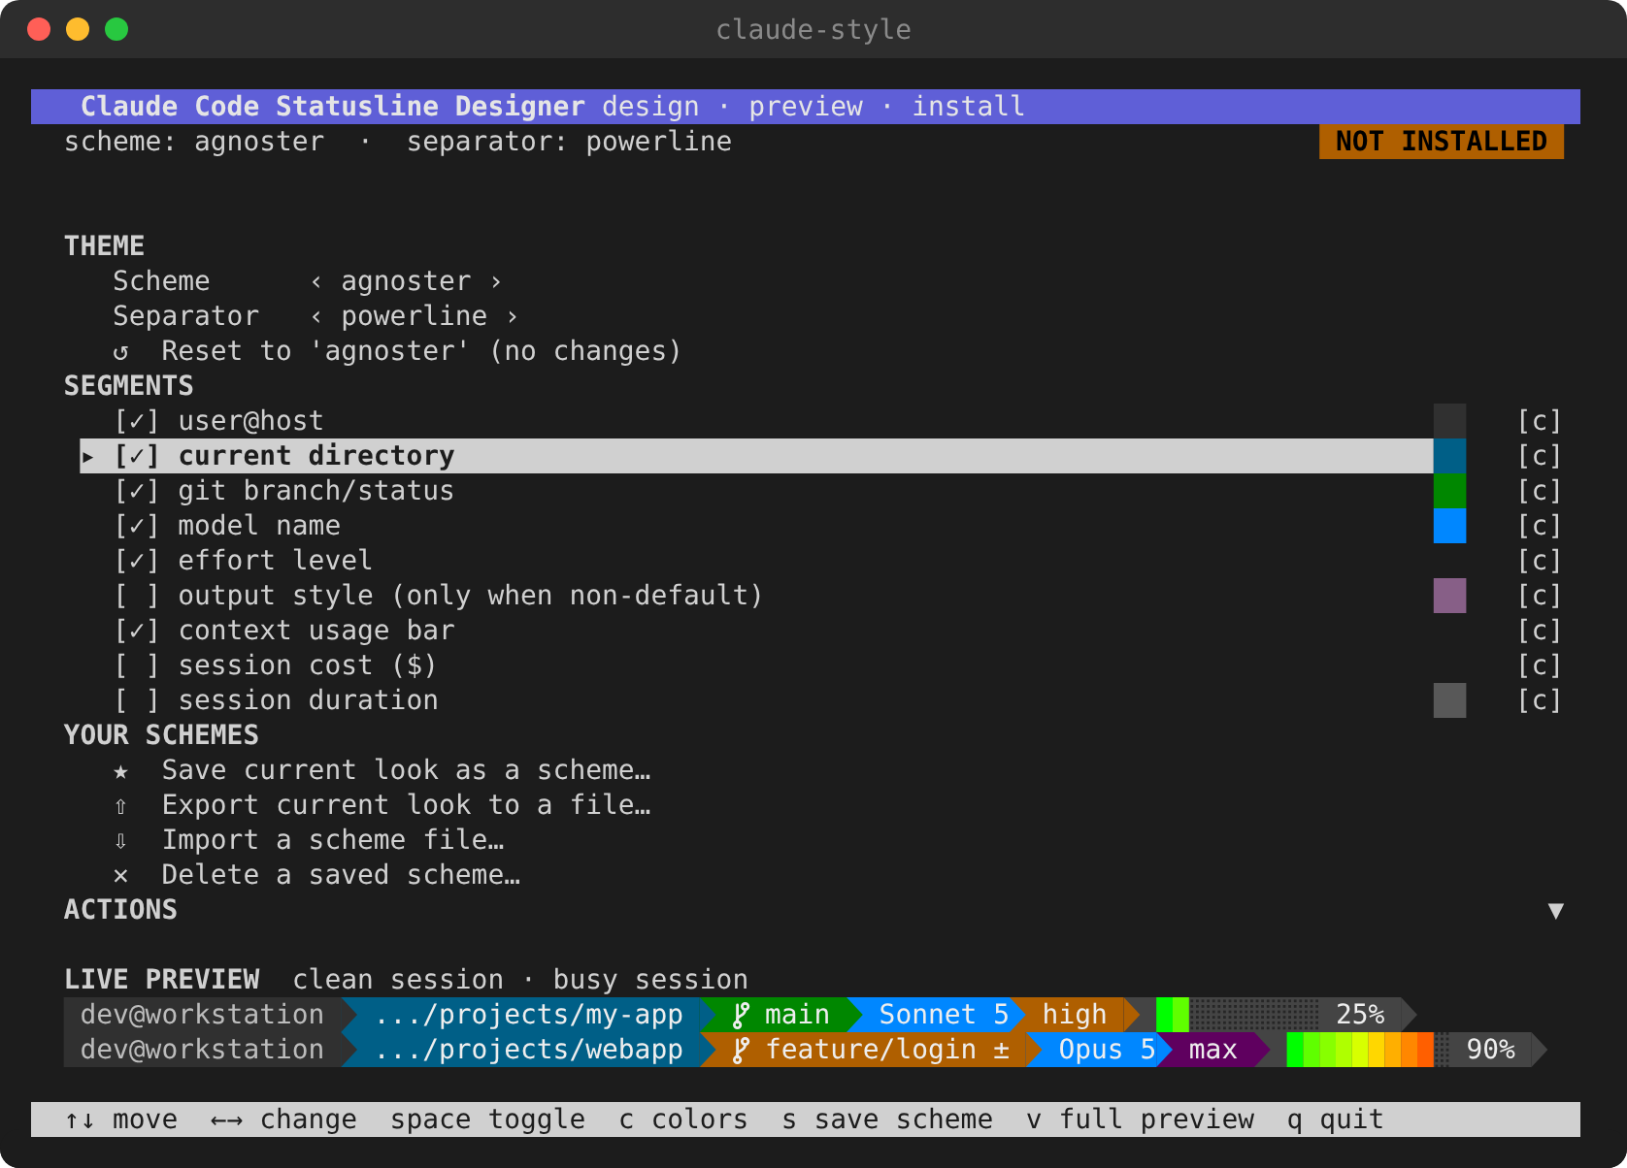This screenshot has width=1627, height=1168.
Task: Enable the session duration checkbox
Action: (137, 700)
